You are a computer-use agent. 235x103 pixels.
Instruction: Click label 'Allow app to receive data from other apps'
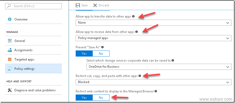105,32
